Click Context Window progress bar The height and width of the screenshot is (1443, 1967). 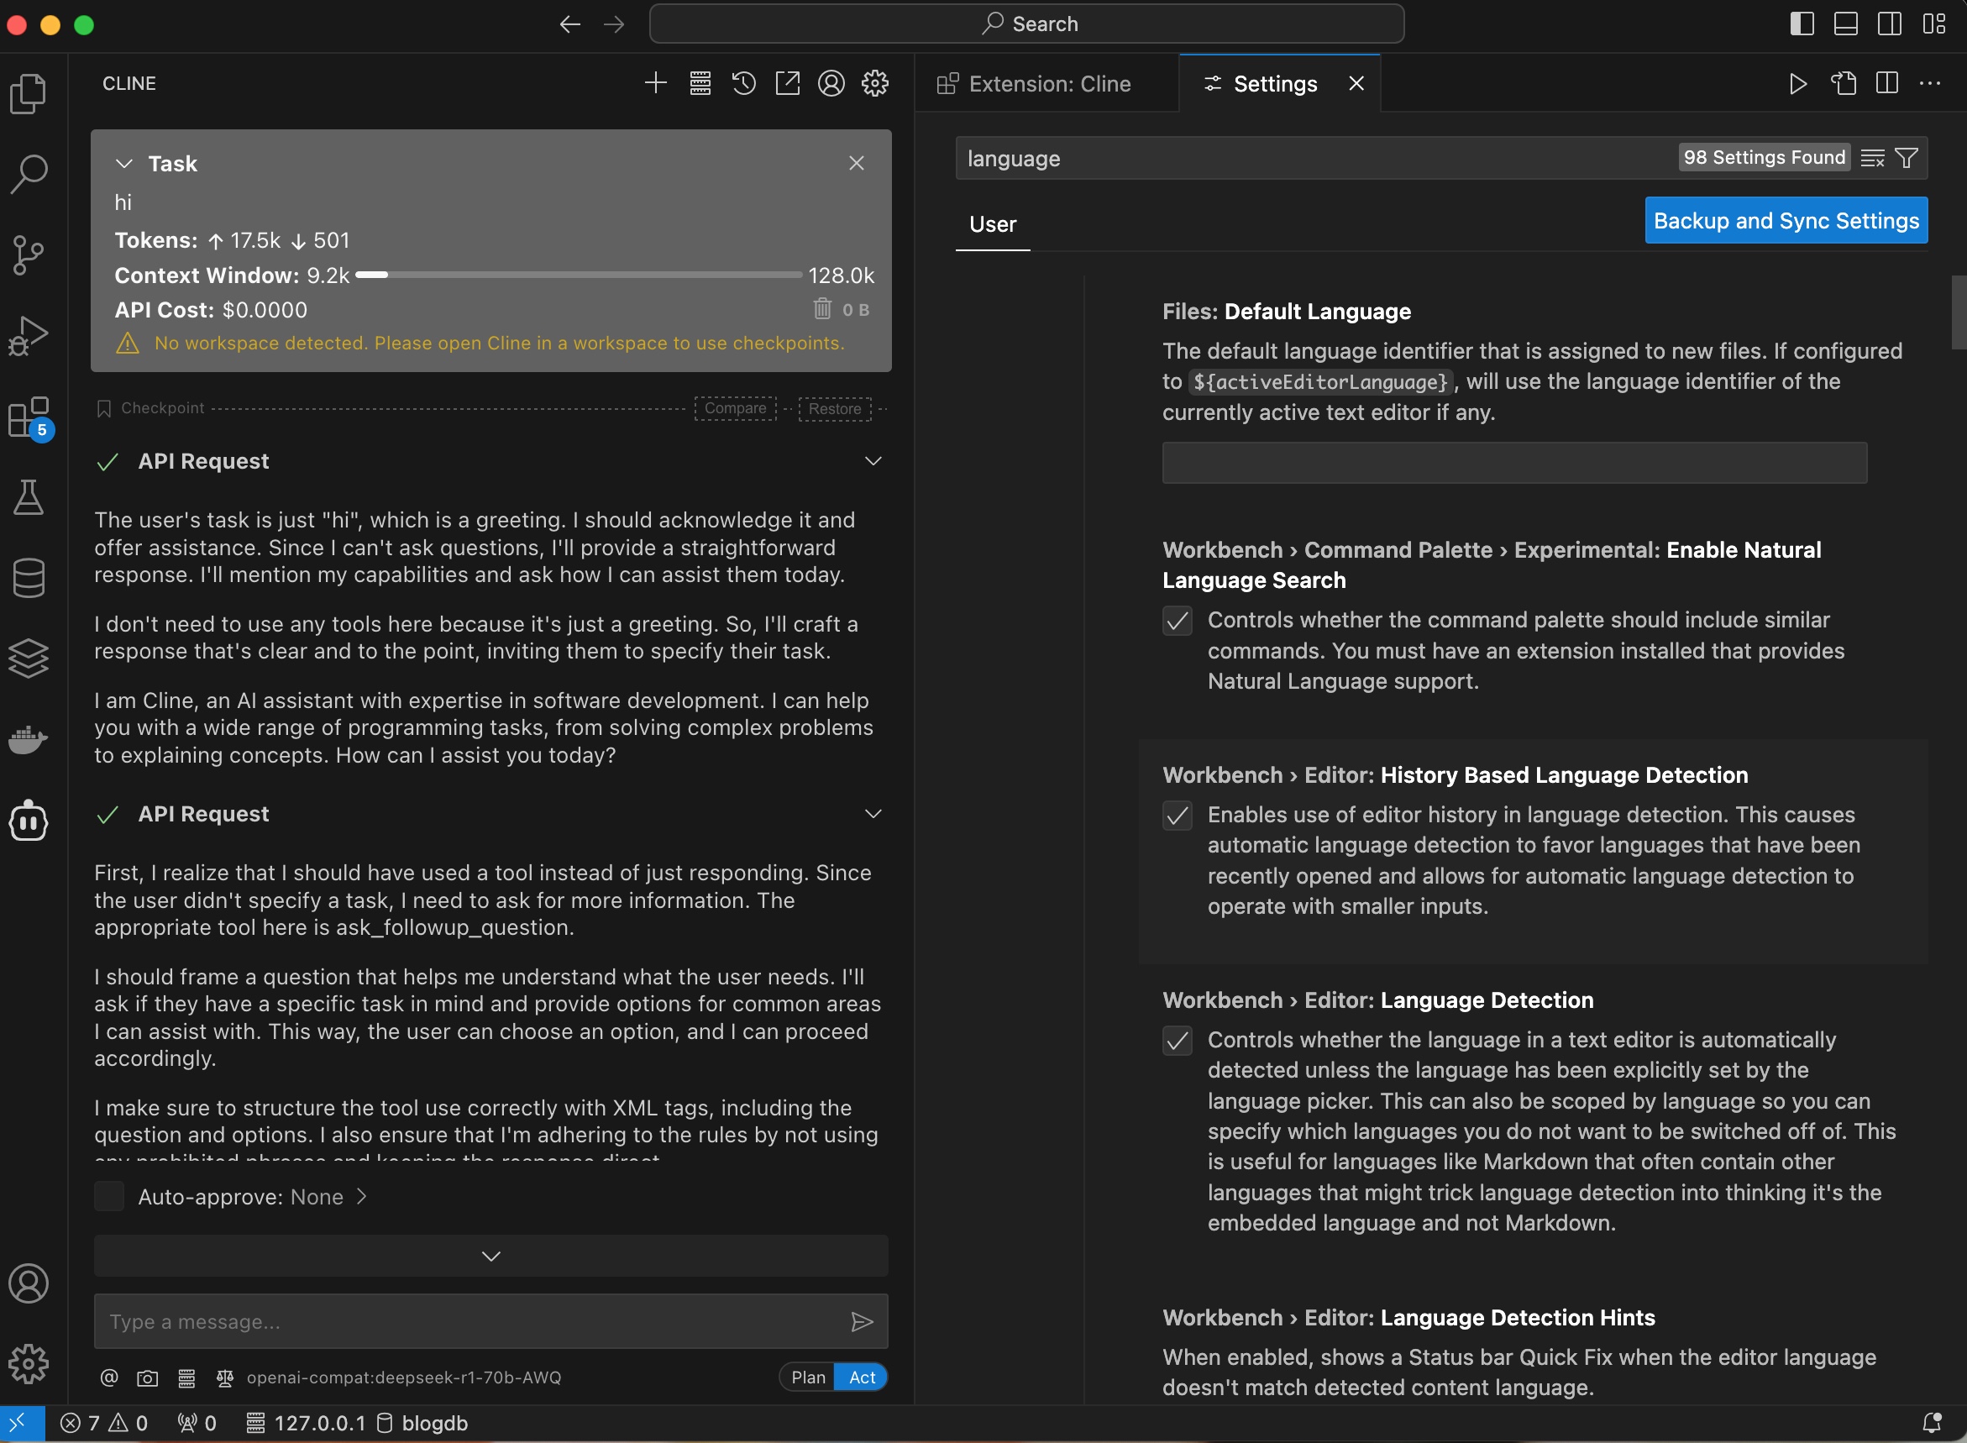[x=578, y=275]
